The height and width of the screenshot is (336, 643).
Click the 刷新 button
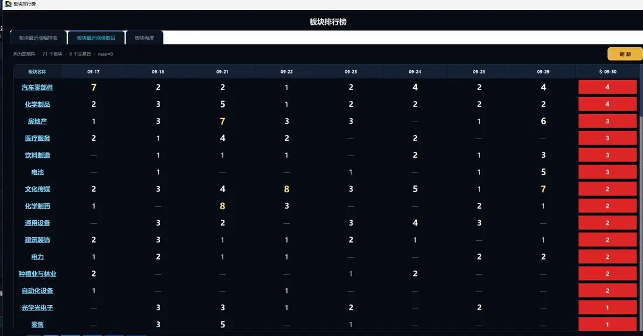click(625, 54)
